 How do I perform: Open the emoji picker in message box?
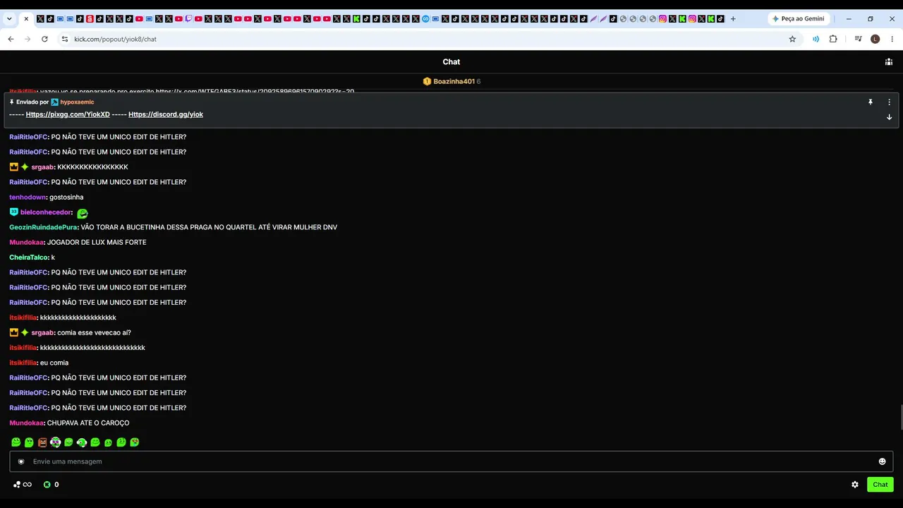pyautogui.click(x=882, y=461)
